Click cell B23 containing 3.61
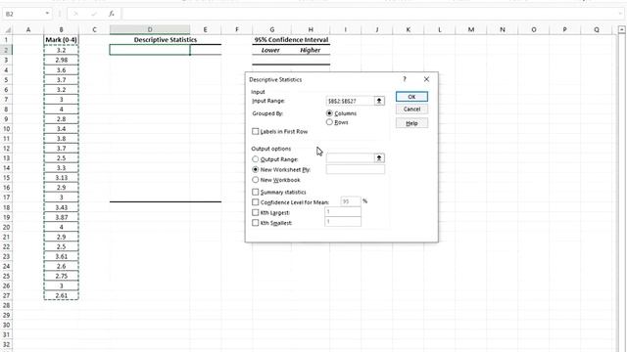Screen dimensions: 627x352 pyautogui.click(x=61, y=256)
